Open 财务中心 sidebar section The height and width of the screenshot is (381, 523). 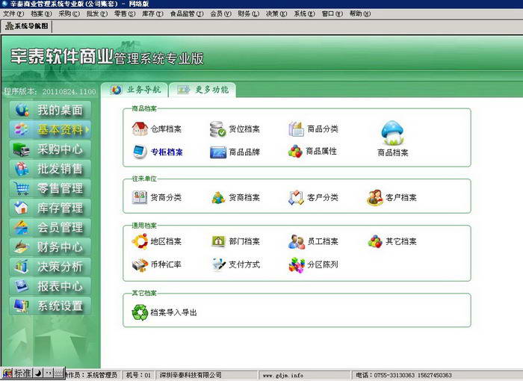pos(50,247)
